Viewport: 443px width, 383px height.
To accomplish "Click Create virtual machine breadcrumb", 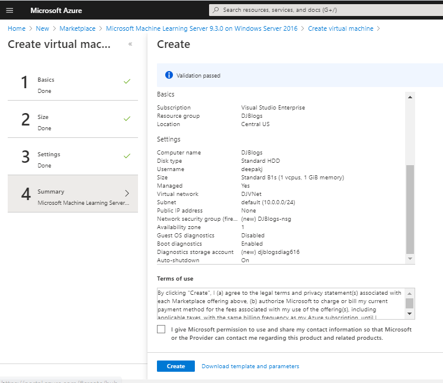I will [x=341, y=28].
